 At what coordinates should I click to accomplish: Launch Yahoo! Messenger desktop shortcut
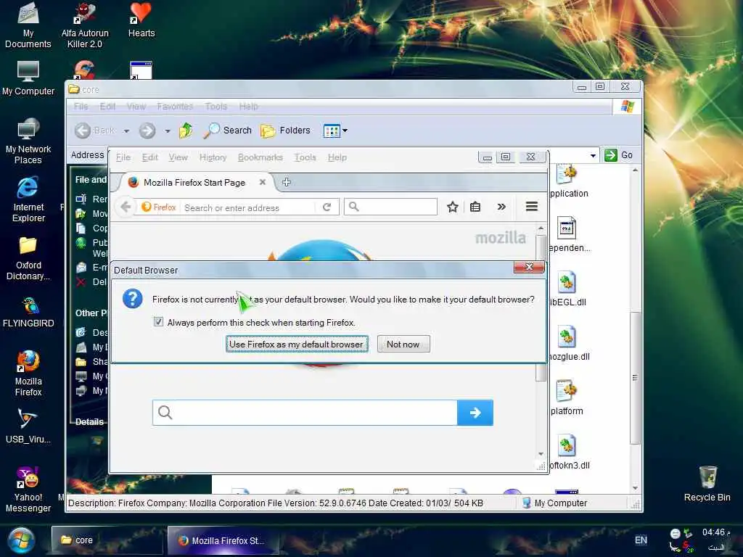(28, 490)
